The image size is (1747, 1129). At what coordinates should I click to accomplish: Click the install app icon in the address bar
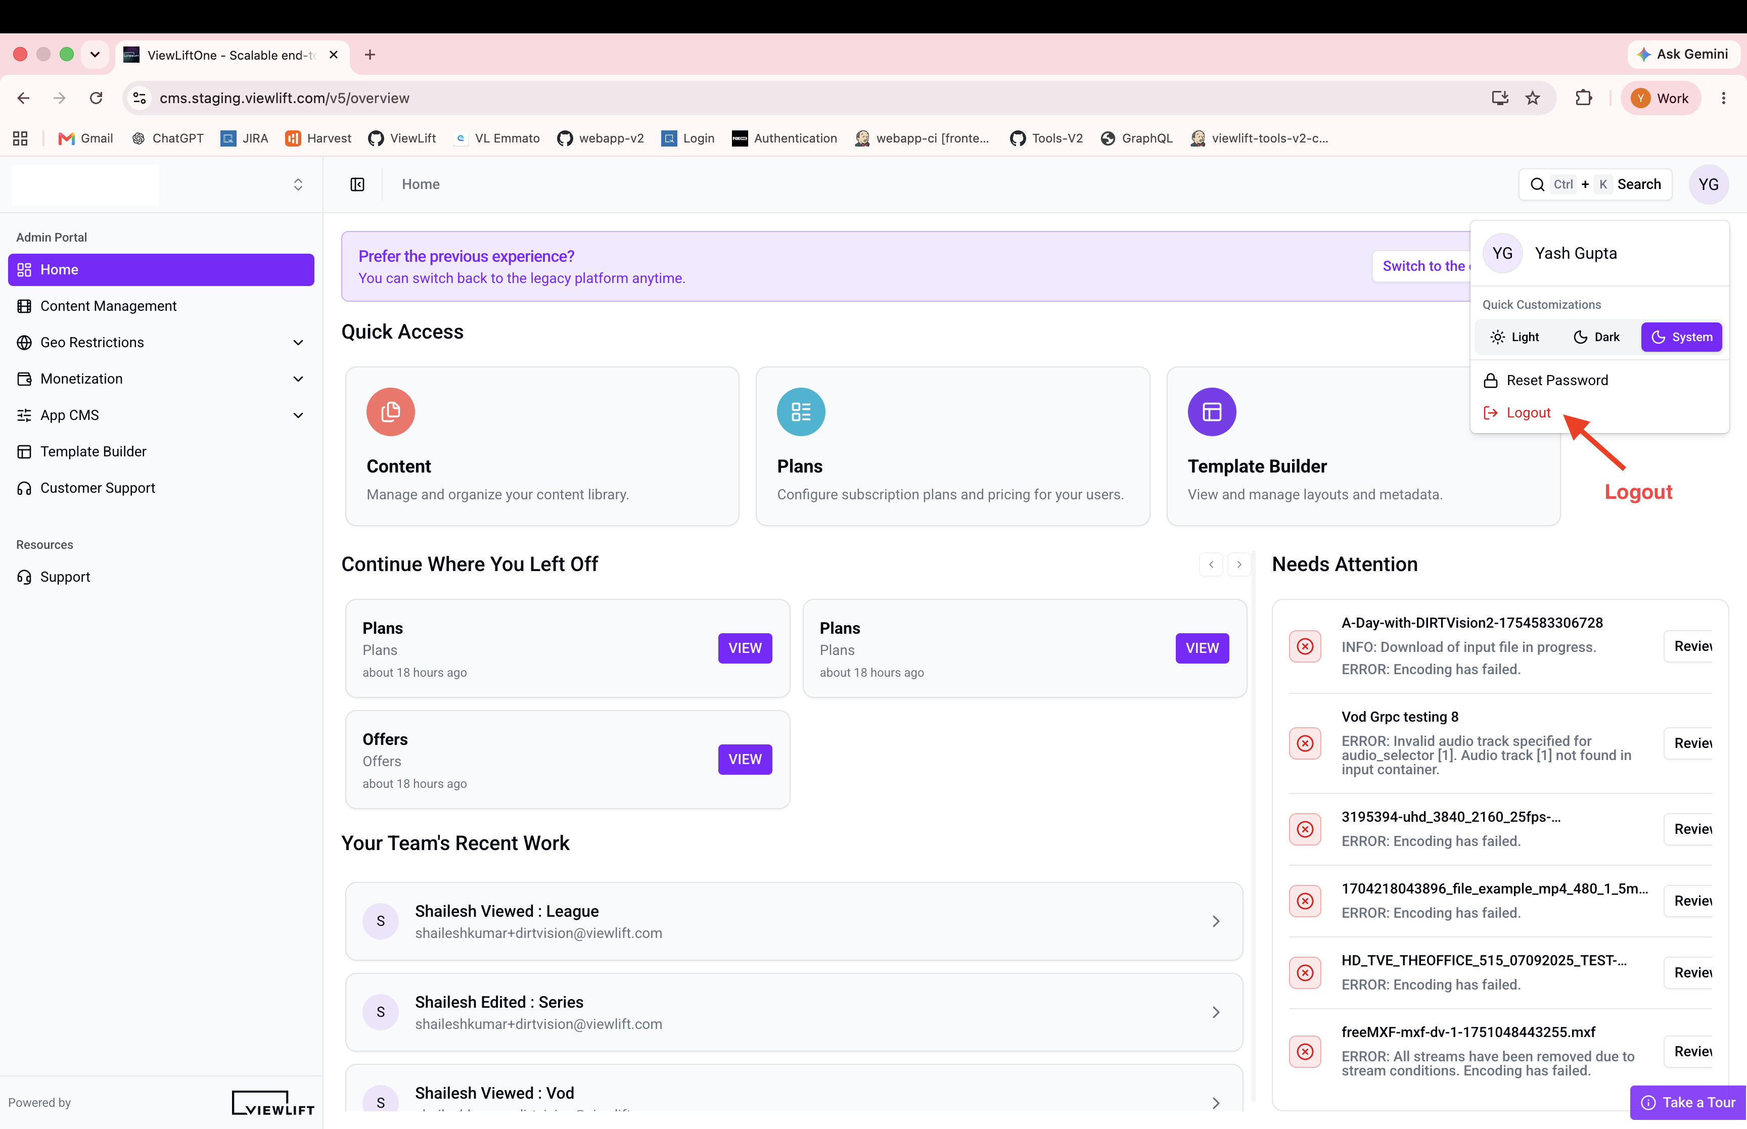[x=1500, y=98]
